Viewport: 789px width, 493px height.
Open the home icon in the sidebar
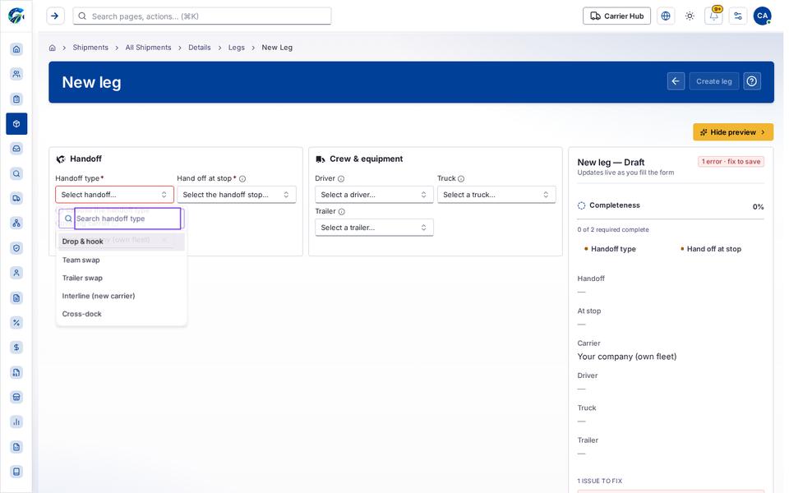pos(16,48)
